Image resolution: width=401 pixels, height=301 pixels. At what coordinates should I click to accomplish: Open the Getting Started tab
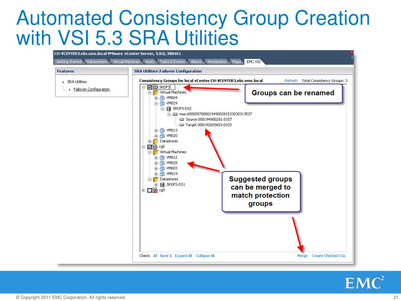click(x=69, y=62)
